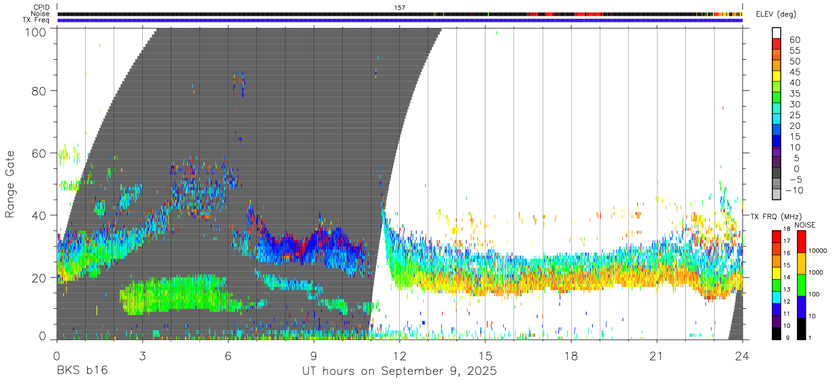Viewport: 835px width, 385px height.
Task: Click the 'NOISE' colorbar title
Action: 805,225
